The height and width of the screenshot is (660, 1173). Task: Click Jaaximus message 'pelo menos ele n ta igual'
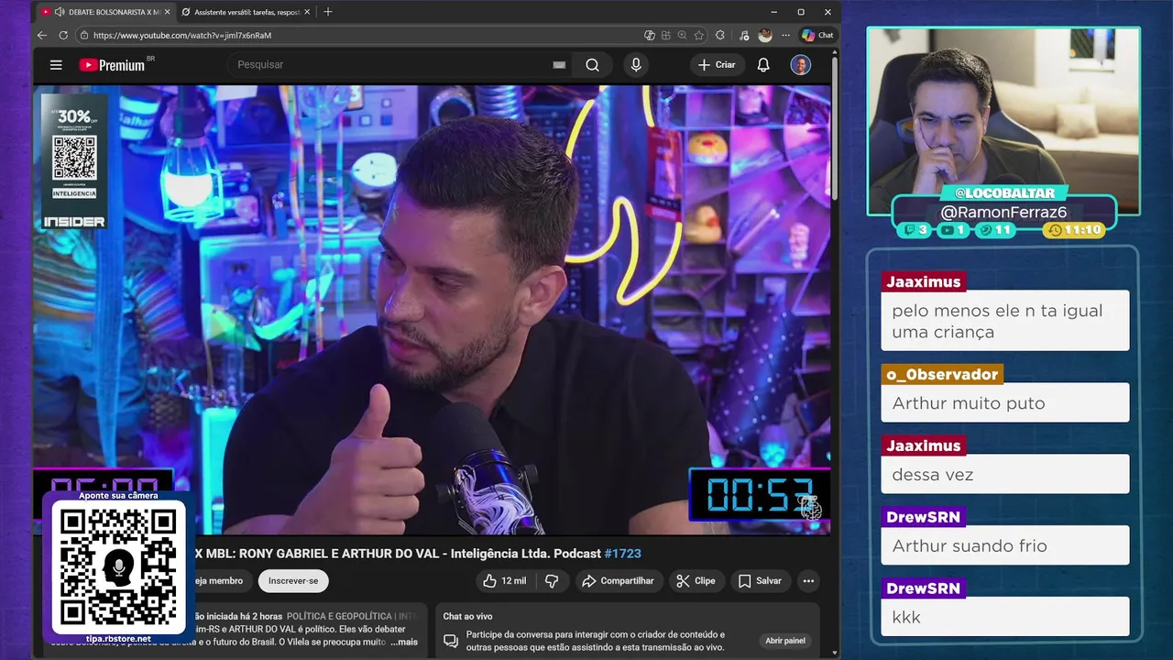tap(1005, 321)
